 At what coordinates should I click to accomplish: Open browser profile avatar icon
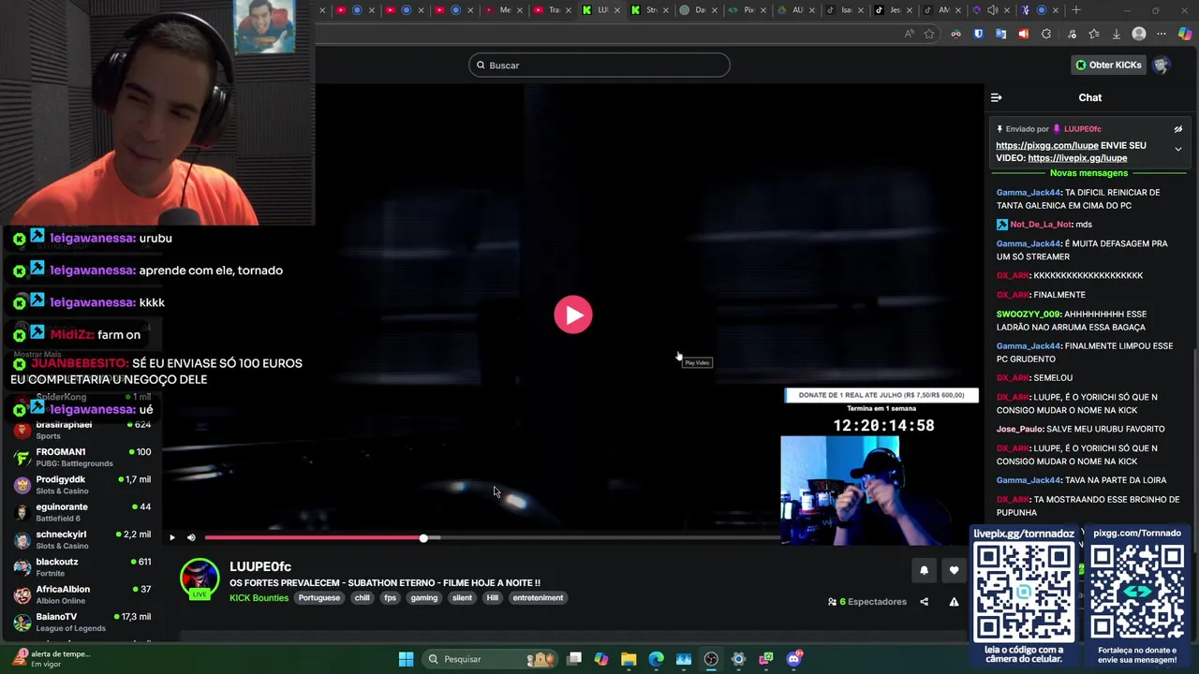pos(1139,34)
